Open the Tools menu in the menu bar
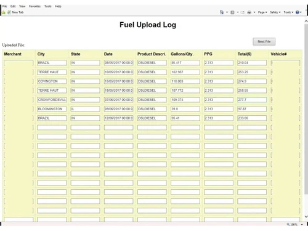 pos(48,6)
